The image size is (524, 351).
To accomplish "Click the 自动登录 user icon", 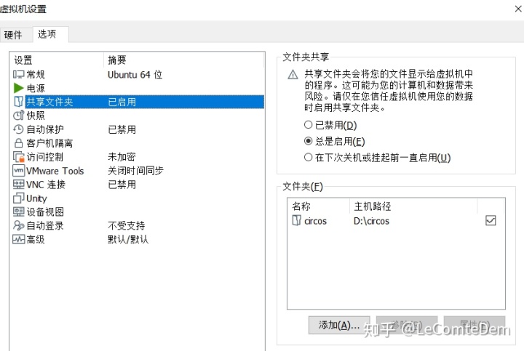I will coord(18,225).
